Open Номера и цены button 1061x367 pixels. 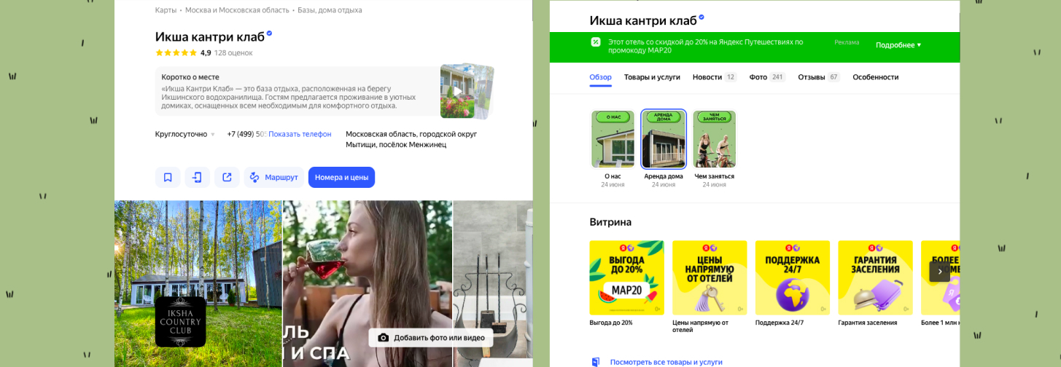pyautogui.click(x=341, y=177)
